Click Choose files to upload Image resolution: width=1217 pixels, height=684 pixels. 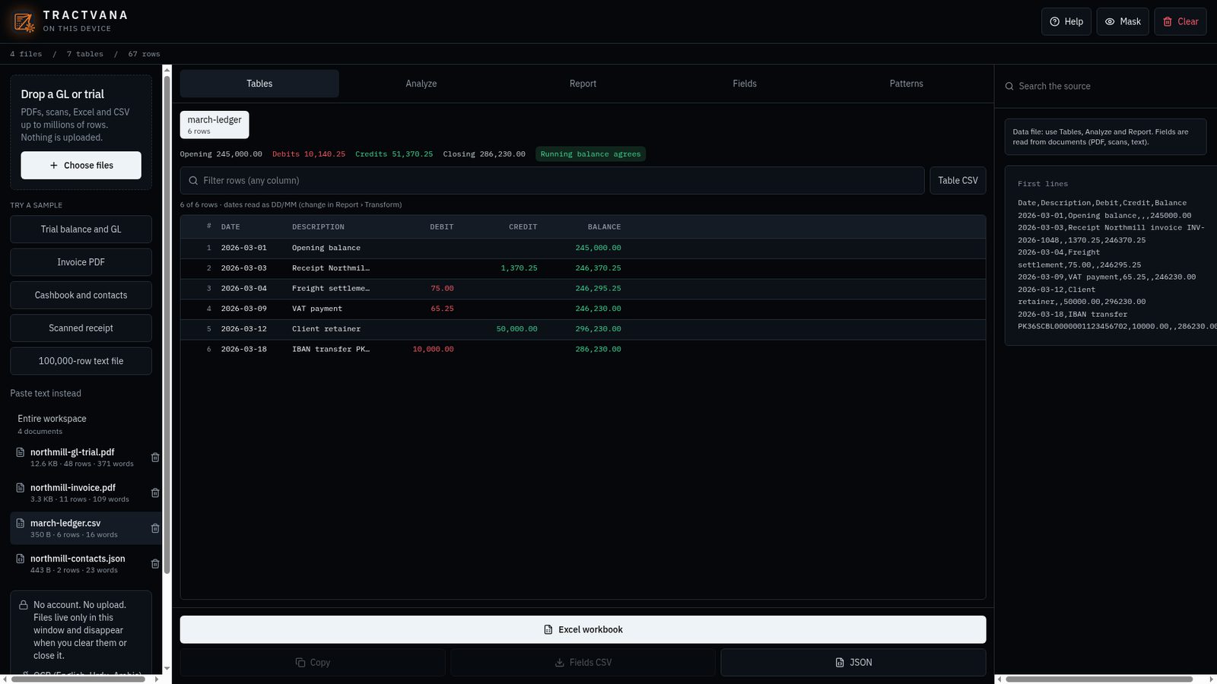(81, 166)
